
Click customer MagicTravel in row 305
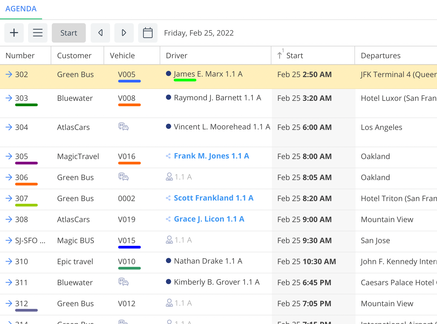pos(78,156)
